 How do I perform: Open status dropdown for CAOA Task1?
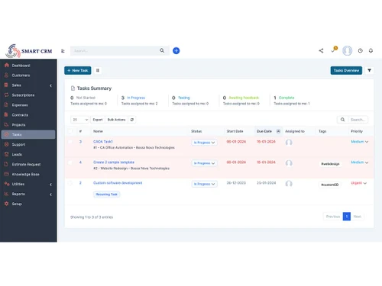205,143
